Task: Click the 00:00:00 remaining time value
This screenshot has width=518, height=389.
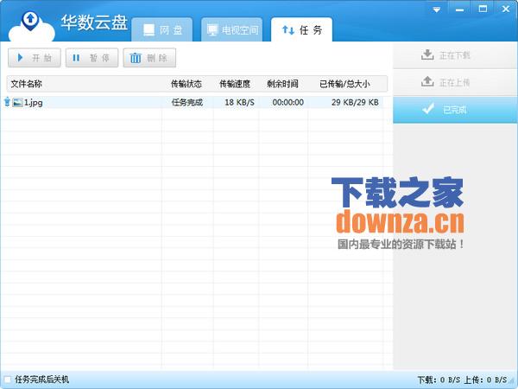Action: pos(288,103)
